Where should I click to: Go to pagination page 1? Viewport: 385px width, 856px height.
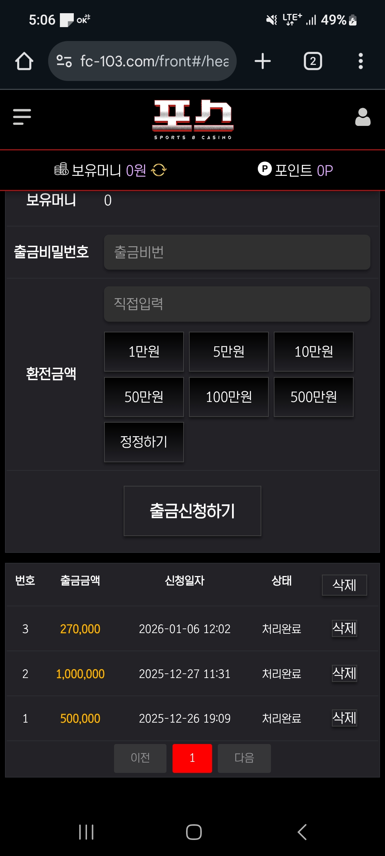coord(192,758)
